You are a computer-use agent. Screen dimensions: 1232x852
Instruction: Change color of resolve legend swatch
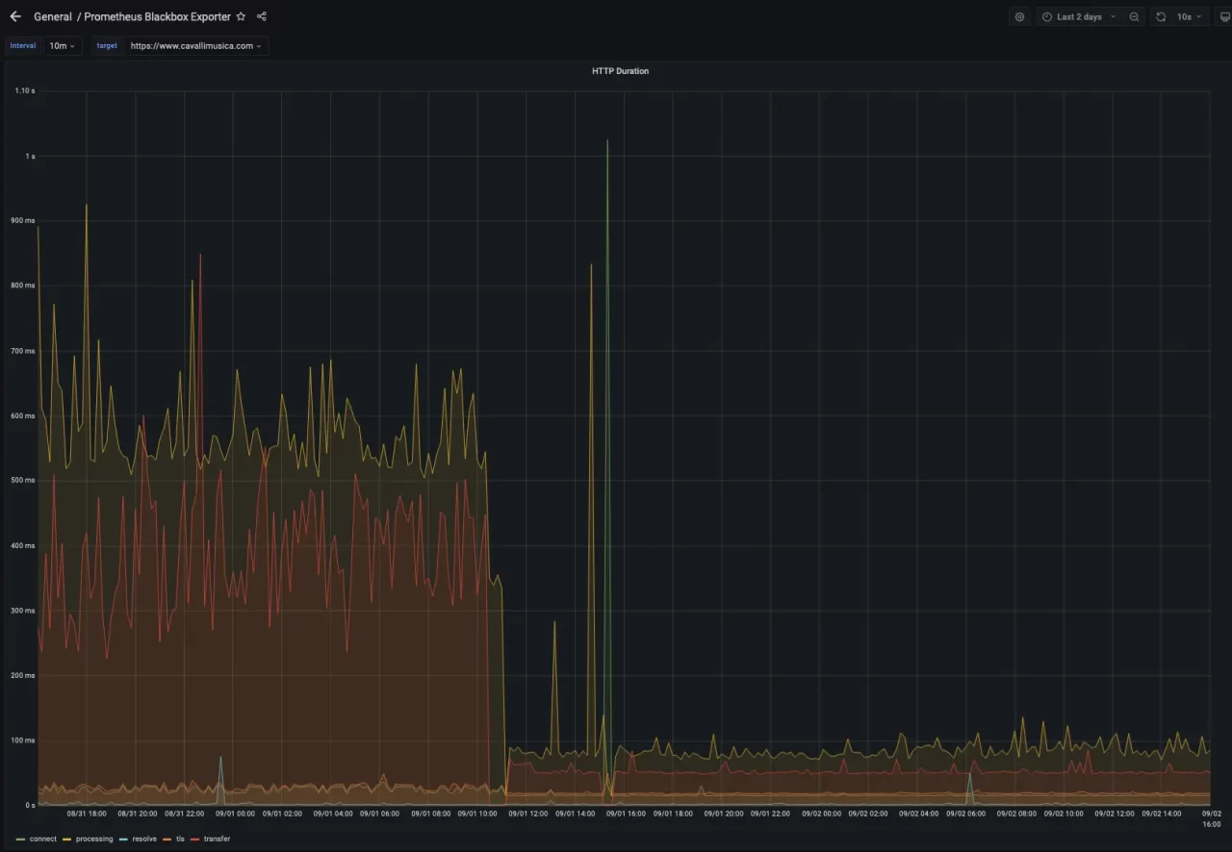click(x=124, y=839)
